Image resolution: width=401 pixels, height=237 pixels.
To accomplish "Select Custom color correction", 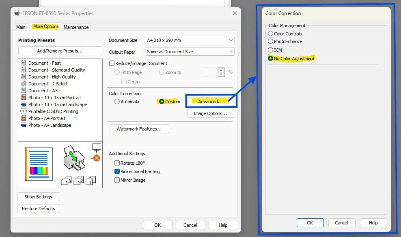I will (x=162, y=102).
